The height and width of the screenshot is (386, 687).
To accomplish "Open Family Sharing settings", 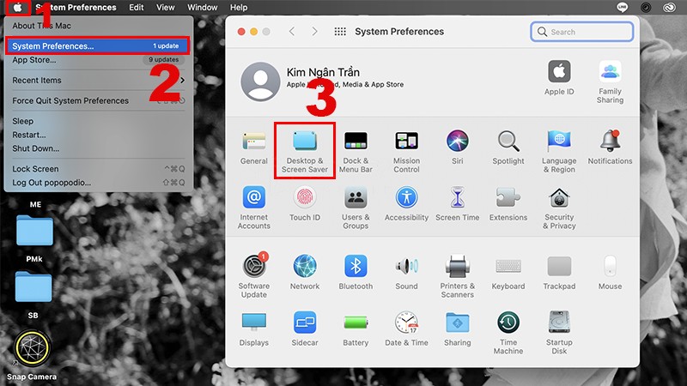I will tap(610, 81).
